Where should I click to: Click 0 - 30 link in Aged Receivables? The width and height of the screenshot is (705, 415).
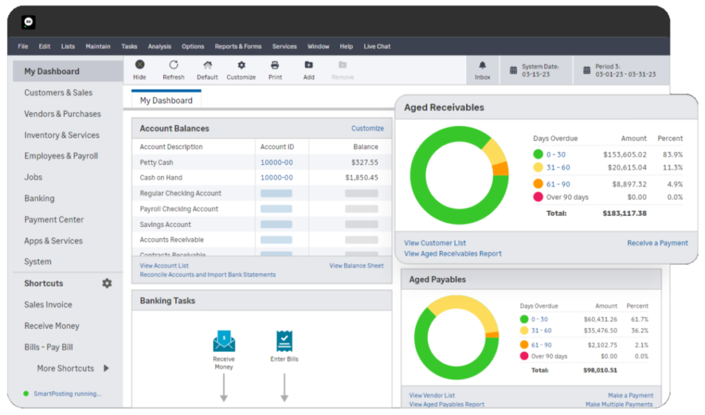pos(556,155)
